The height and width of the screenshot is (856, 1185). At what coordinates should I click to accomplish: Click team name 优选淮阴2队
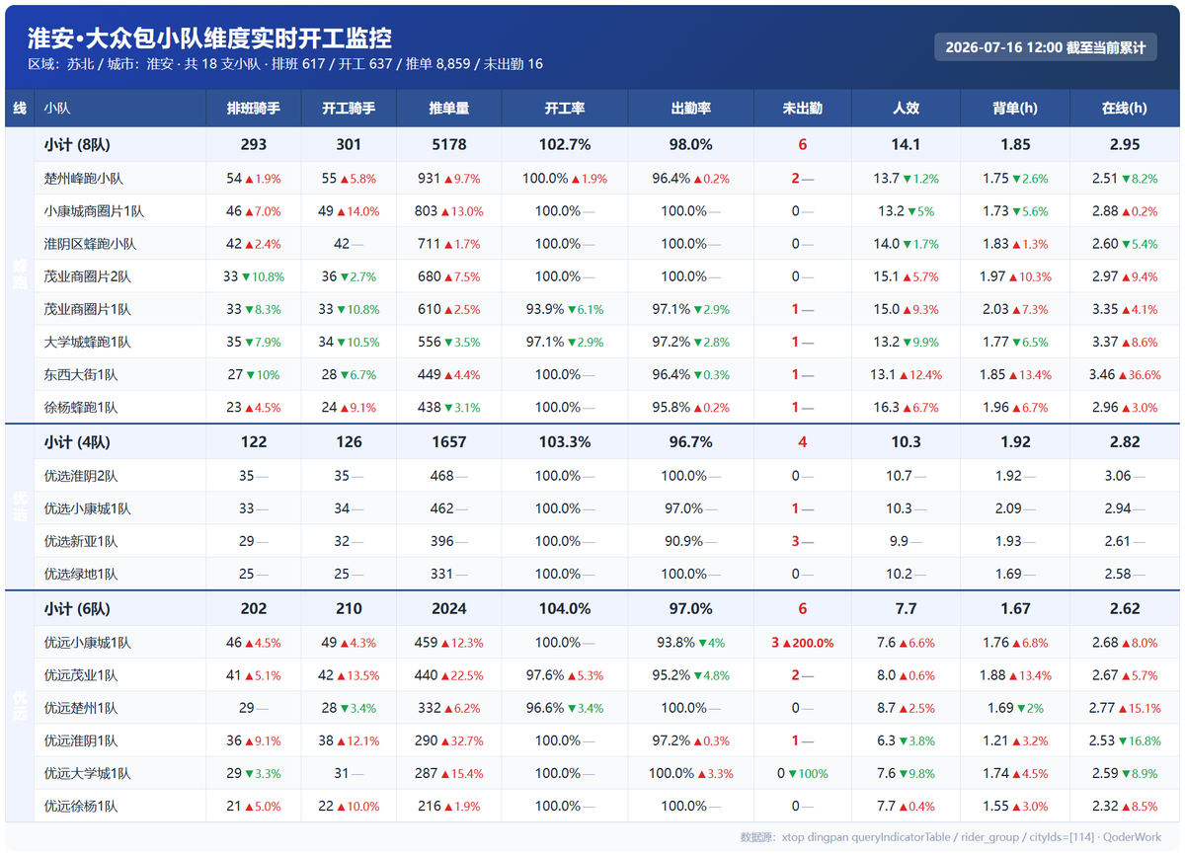80,476
